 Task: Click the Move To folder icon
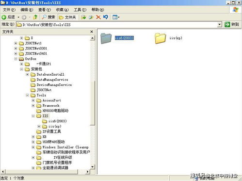click(83, 17)
